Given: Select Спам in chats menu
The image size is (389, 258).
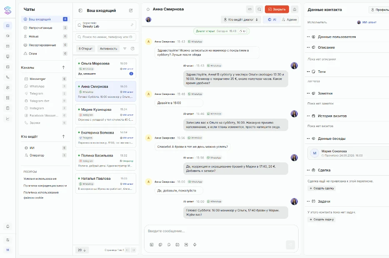Looking at the screenshot, I should coord(45,54).
